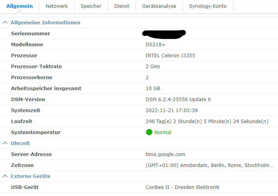
Task: Open the Geräteanalyse tab
Action: [x=159, y=6]
